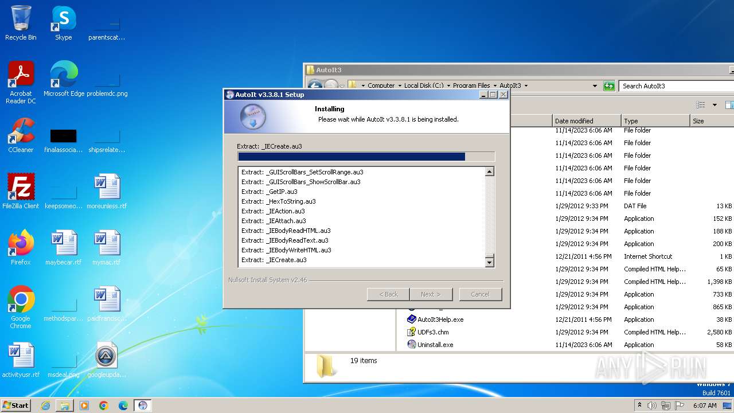Select the maybecar.rtf desktop file
The image size is (734, 413).
click(x=64, y=248)
